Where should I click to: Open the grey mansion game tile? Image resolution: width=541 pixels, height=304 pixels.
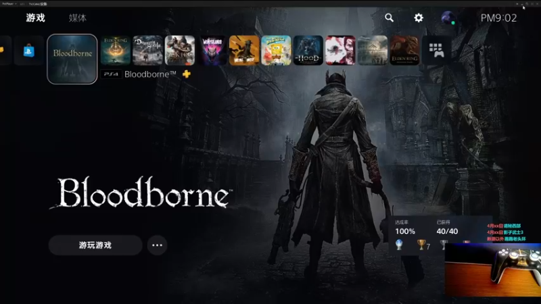(373, 50)
